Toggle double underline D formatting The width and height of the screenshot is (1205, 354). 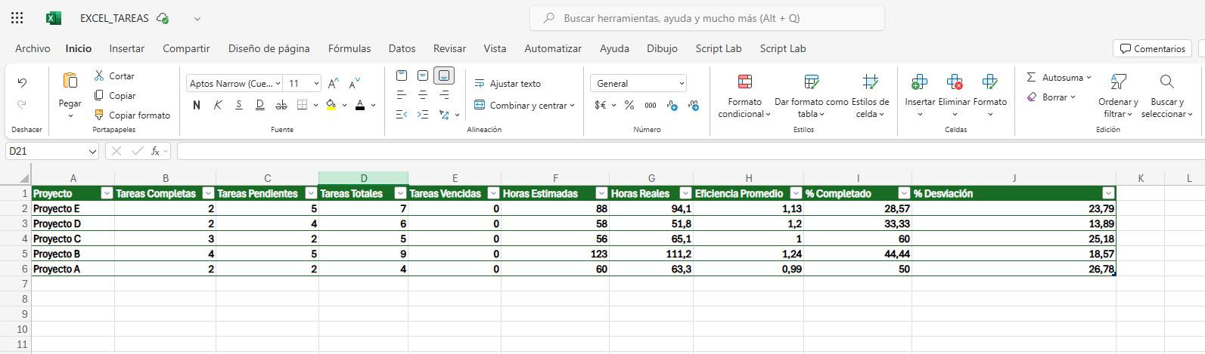(x=260, y=105)
